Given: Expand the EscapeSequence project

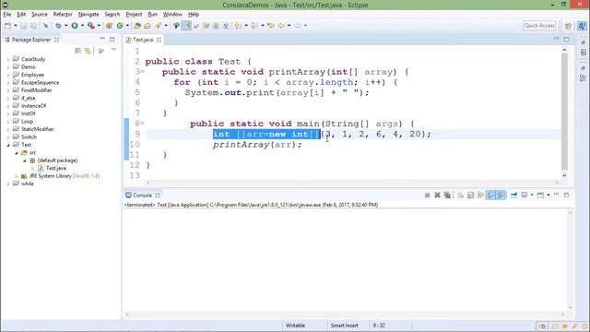Looking at the screenshot, I should [8, 82].
